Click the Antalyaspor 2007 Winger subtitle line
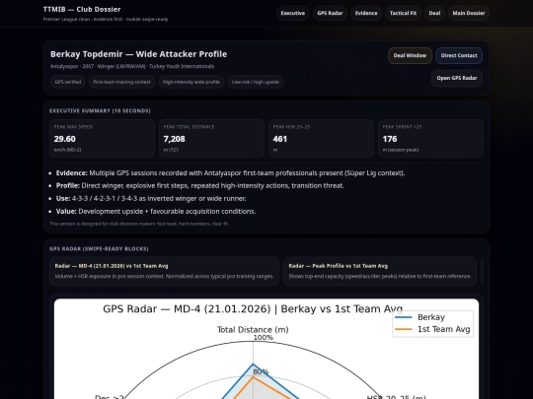The image size is (533, 399). coord(132,67)
